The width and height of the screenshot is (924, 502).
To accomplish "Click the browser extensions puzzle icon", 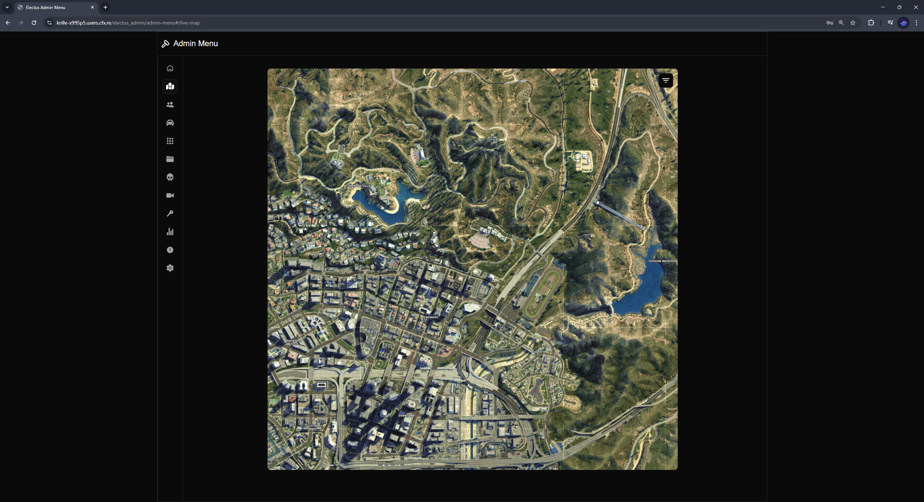I will click(871, 22).
